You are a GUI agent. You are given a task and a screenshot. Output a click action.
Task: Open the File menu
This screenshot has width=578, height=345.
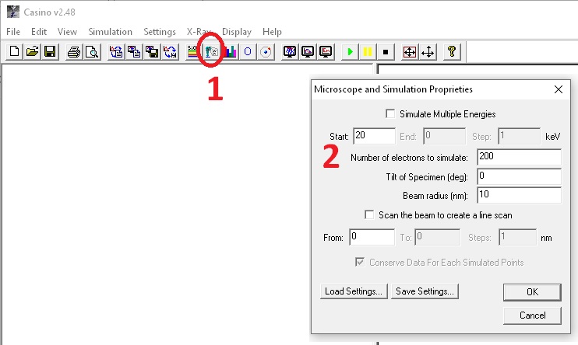click(13, 32)
